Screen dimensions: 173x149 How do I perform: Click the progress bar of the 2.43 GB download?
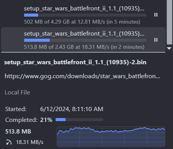click(x=85, y=40)
